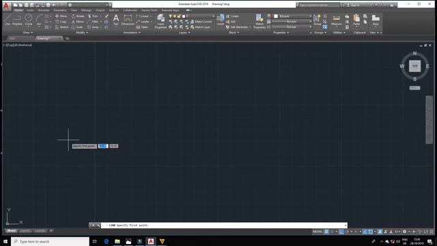Viewport: 437px width, 246px height.
Task: Expand the Draw panel
Action: pos(28,33)
